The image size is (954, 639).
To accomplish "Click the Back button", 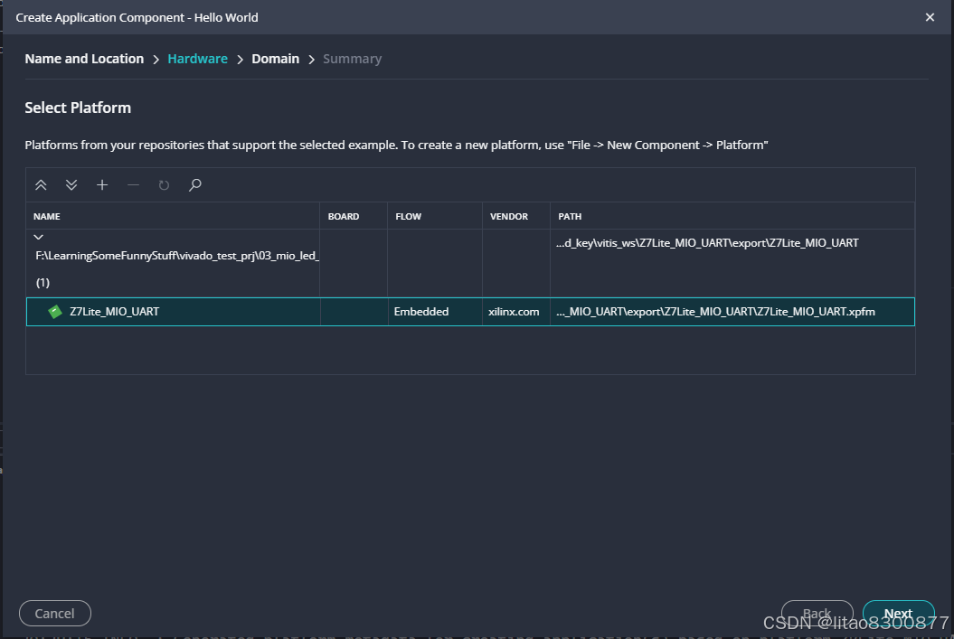I will [817, 614].
